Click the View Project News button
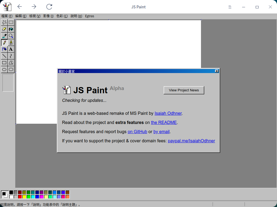The height and width of the screenshot is (207, 277). coord(184,90)
